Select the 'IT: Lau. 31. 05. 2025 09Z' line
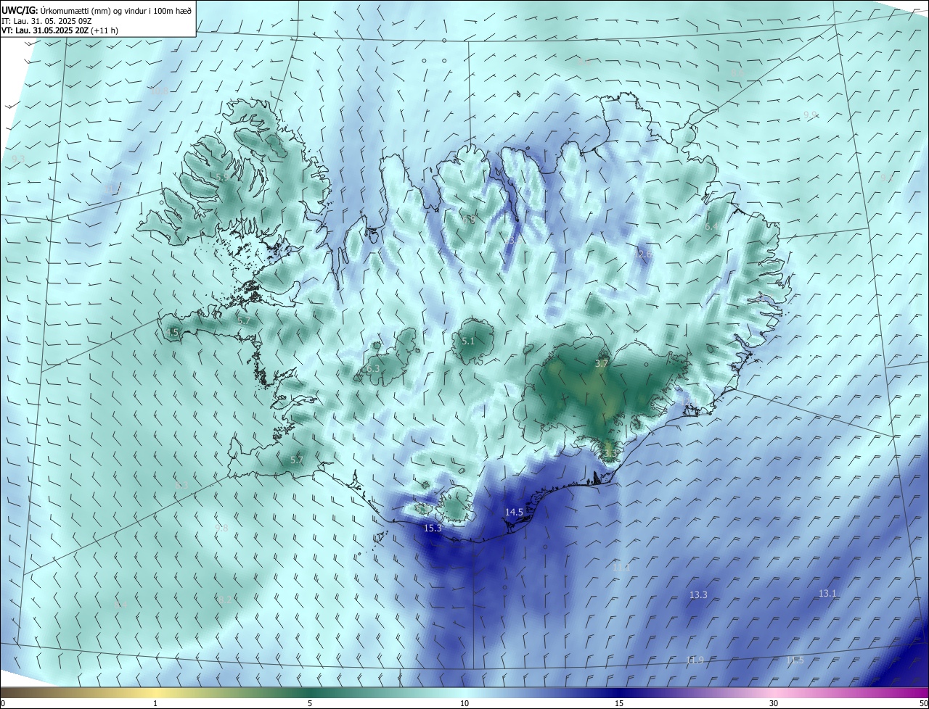This screenshot has width=929, height=709. pos(46,20)
